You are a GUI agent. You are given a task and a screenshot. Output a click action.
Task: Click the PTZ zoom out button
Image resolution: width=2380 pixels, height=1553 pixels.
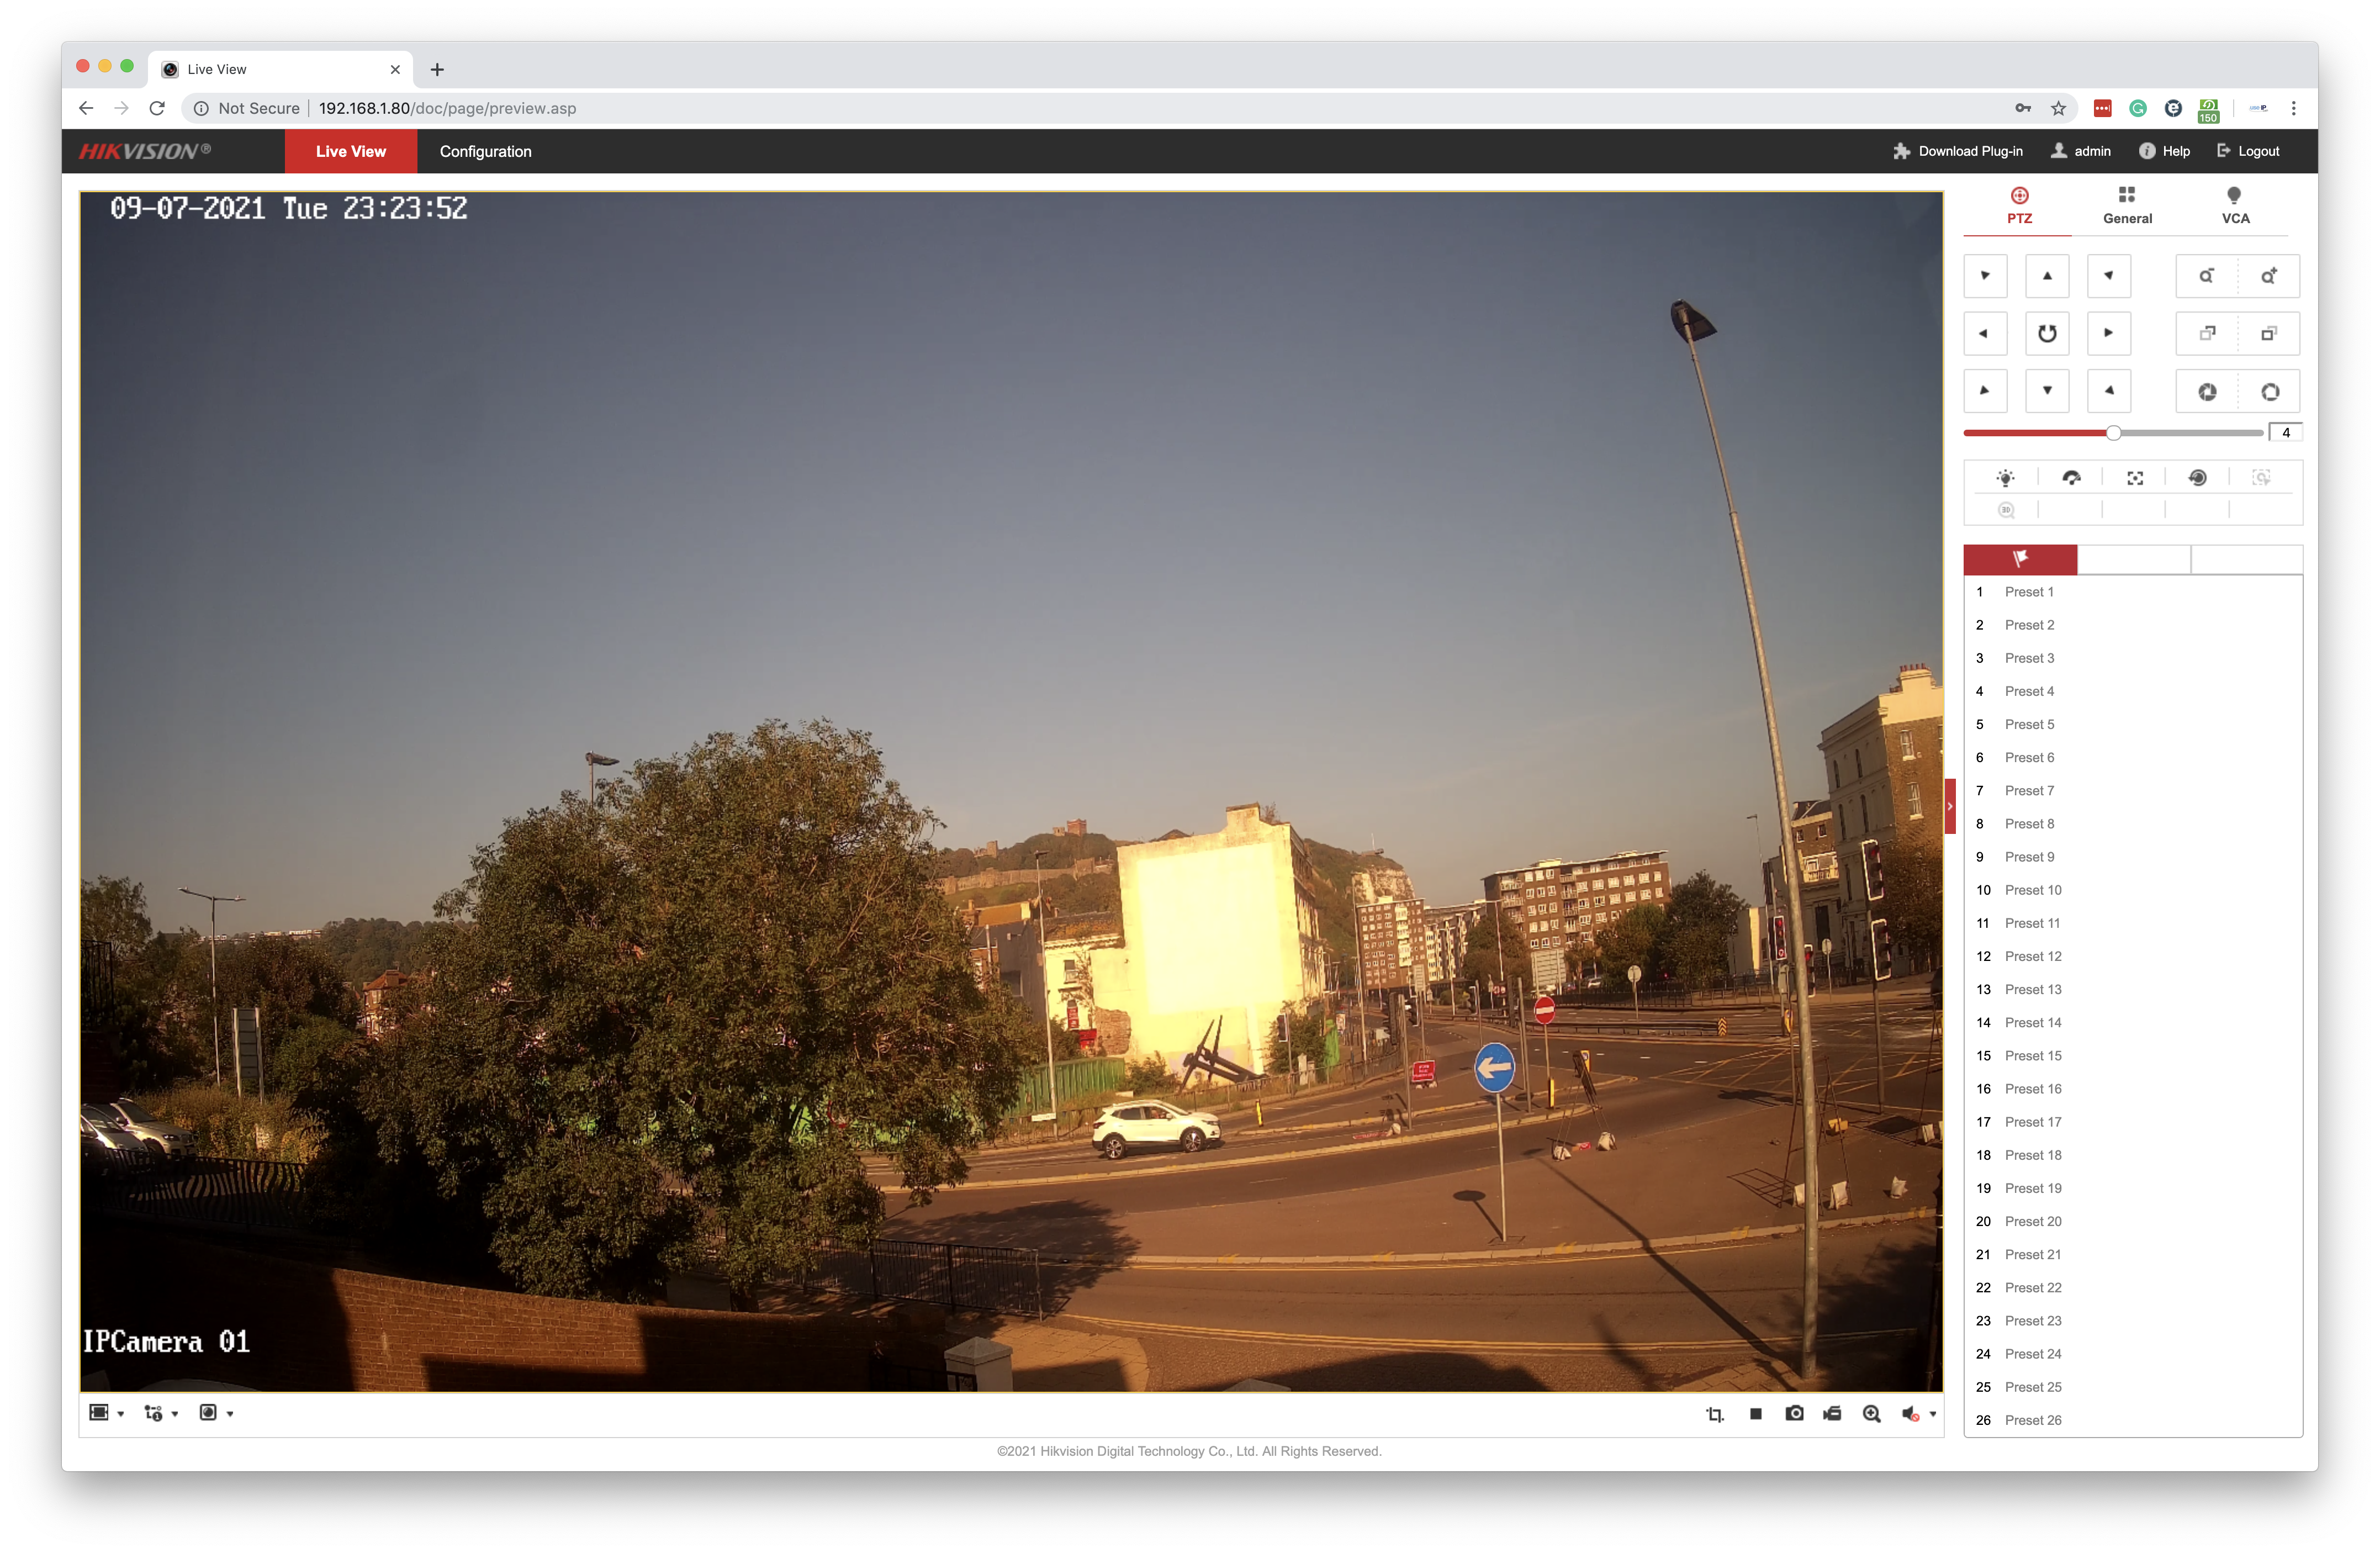click(2206, 276)
